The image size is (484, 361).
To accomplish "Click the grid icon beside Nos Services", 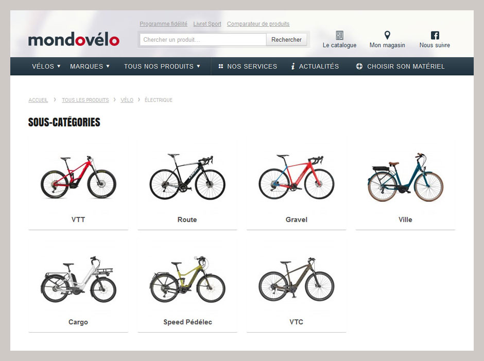I will pyautogui.click(x=221, y=66).
